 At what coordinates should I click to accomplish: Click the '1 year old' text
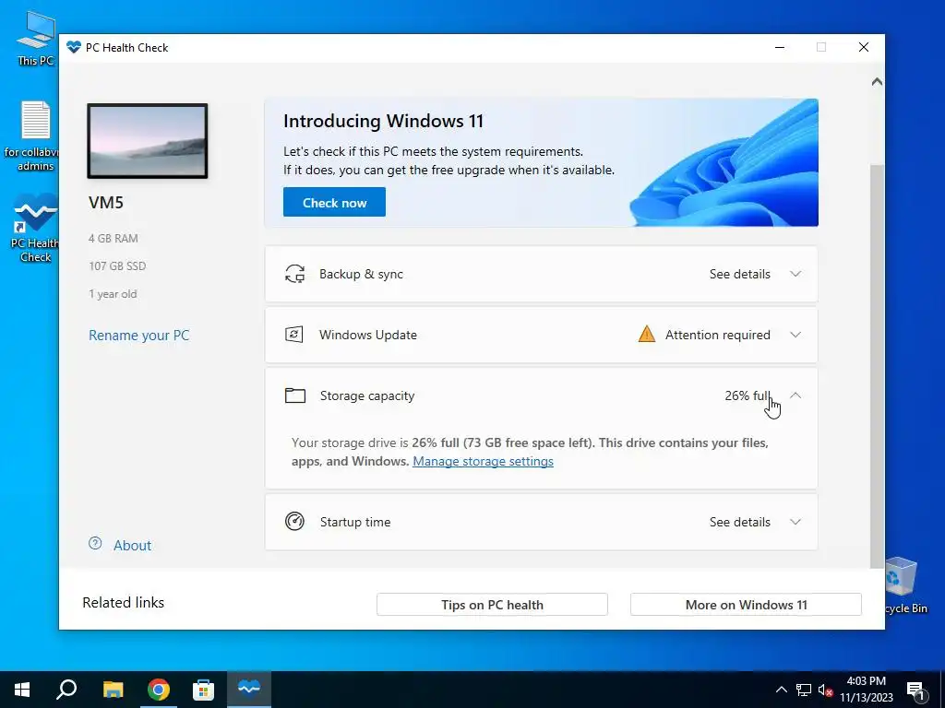(113, 294)
